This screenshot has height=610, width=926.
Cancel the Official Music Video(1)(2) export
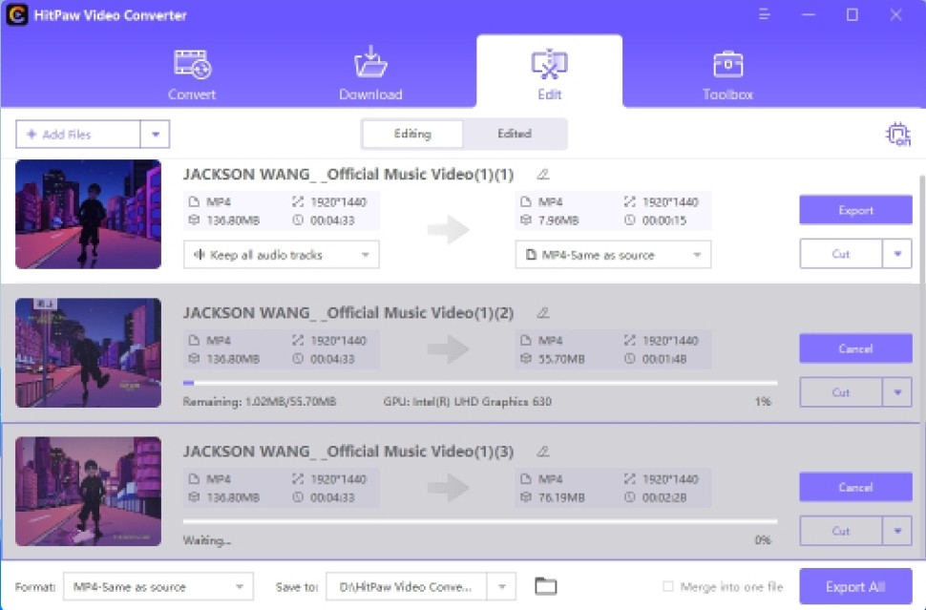coord(855,349)
